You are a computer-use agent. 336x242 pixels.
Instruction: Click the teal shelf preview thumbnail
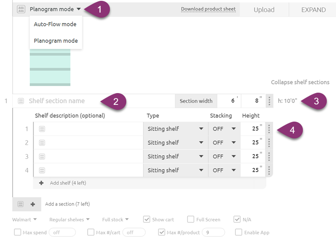(50, 68)
